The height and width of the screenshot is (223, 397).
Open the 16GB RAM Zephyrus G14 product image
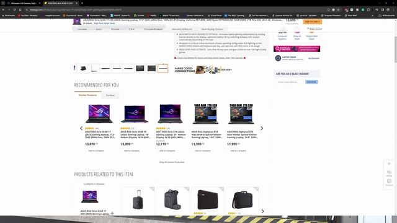(205, 114)
